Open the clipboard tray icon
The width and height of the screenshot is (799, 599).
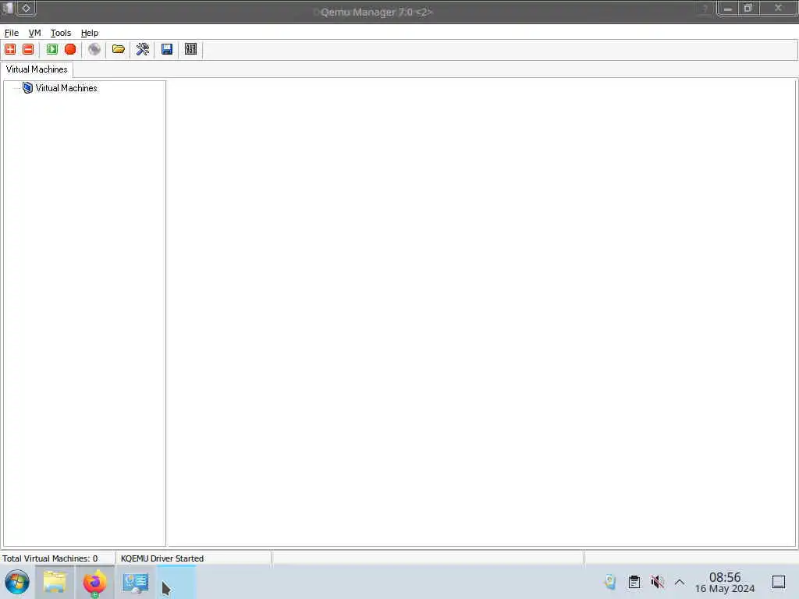coord(634,582)
